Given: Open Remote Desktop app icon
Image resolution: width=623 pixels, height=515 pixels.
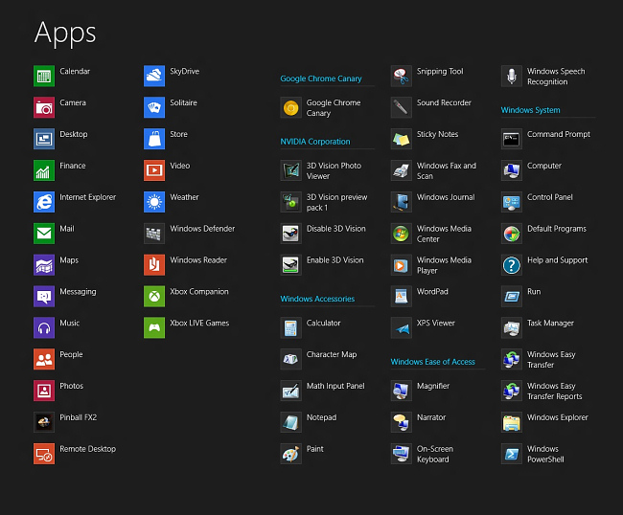Looking at the screenshot, I should (44, 454).
